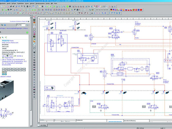Screen dimensions: 172x129
Task: Click the shopping cart icon in second toolbar
Action: point(90,10)
